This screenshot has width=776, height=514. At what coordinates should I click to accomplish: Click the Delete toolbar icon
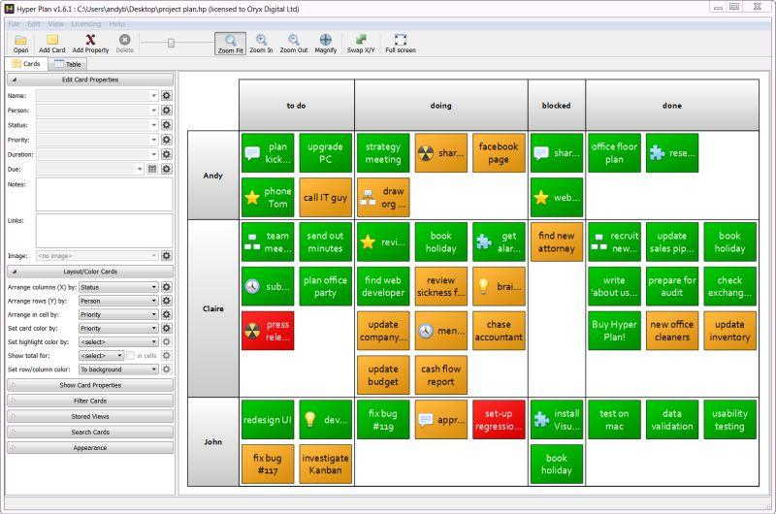pyautogui.click(x=125, y=44)
